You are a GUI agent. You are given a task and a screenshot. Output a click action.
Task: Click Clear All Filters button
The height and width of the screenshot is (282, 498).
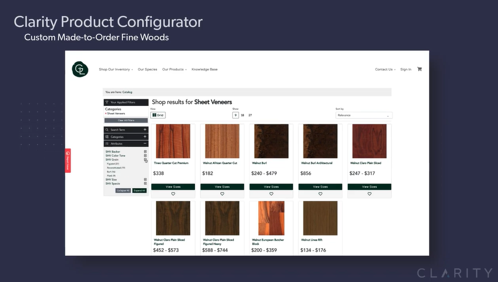[x=126, y=120]
